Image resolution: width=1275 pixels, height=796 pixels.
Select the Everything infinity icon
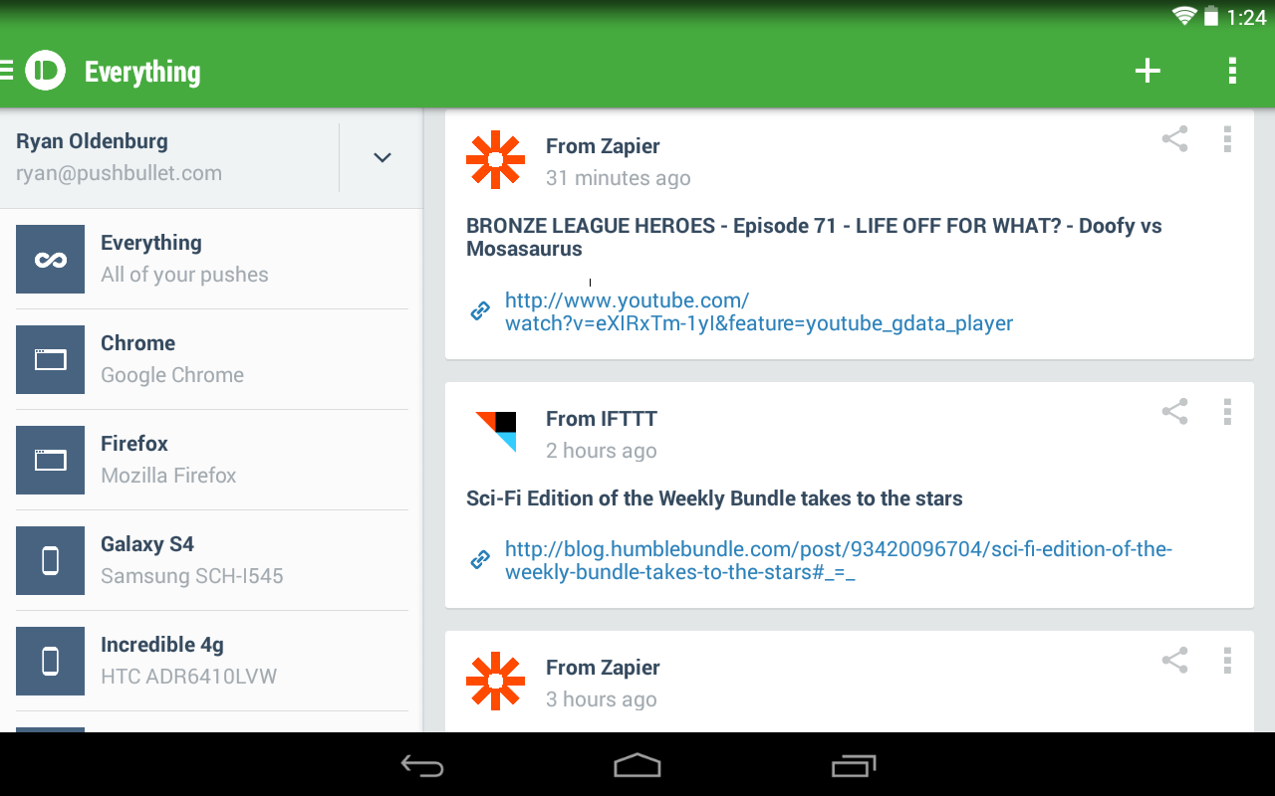pyautogui.click(x=50, y=259)
